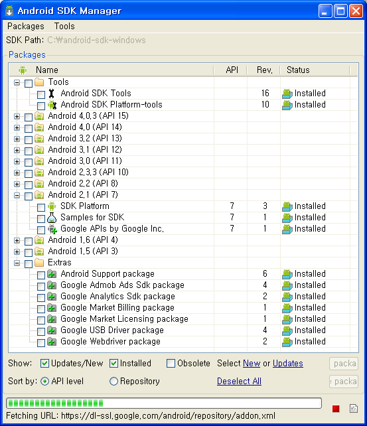Click the Deselect All link

point(239,381)
